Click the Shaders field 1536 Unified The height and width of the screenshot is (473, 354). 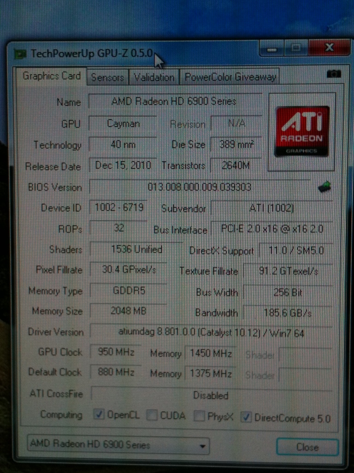(136, 249)
